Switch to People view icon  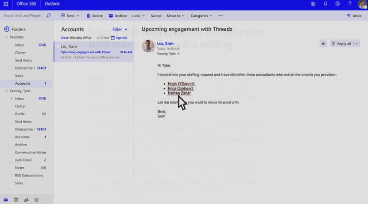tap(26, 200)
